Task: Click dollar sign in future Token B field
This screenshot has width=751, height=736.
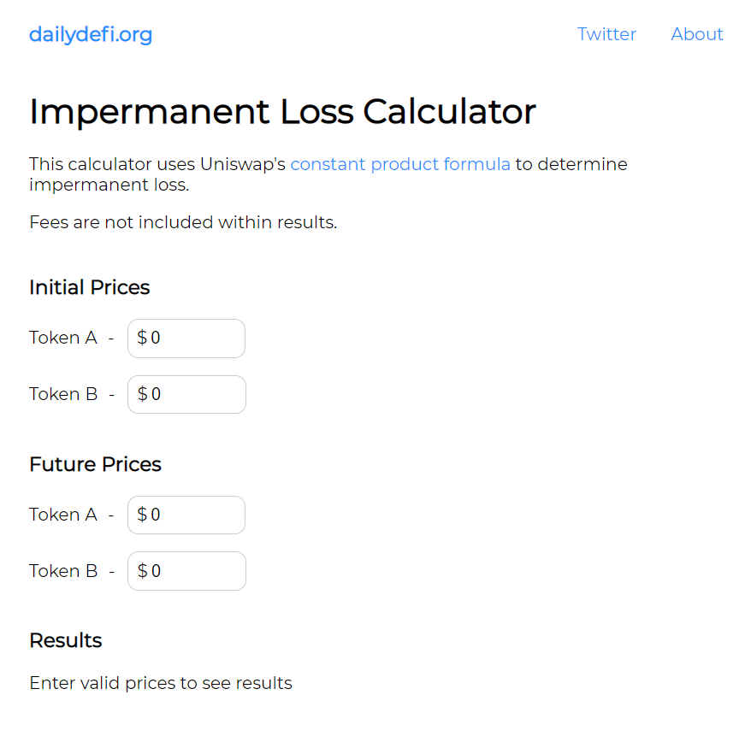Action: click(142, 571)
